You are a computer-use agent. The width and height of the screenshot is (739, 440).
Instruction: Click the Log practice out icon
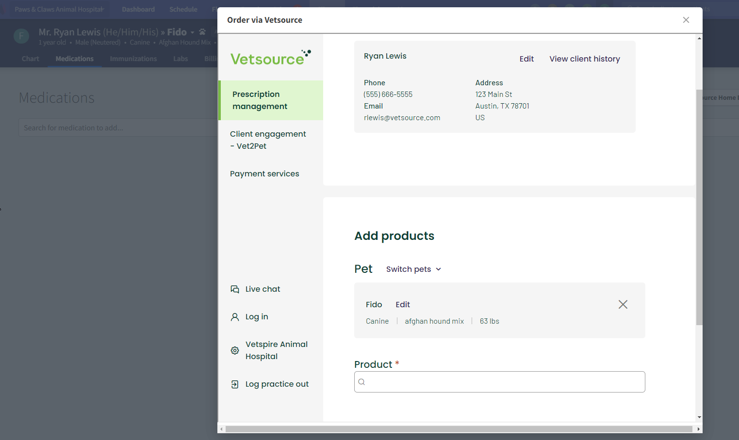pyautogui.click(x=235, y=384)
